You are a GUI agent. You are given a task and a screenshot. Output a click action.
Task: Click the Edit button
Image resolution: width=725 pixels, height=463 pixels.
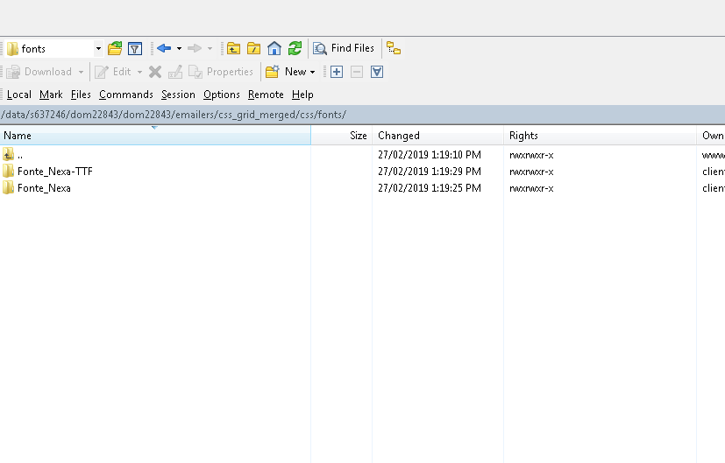click(x=113, y=72)
